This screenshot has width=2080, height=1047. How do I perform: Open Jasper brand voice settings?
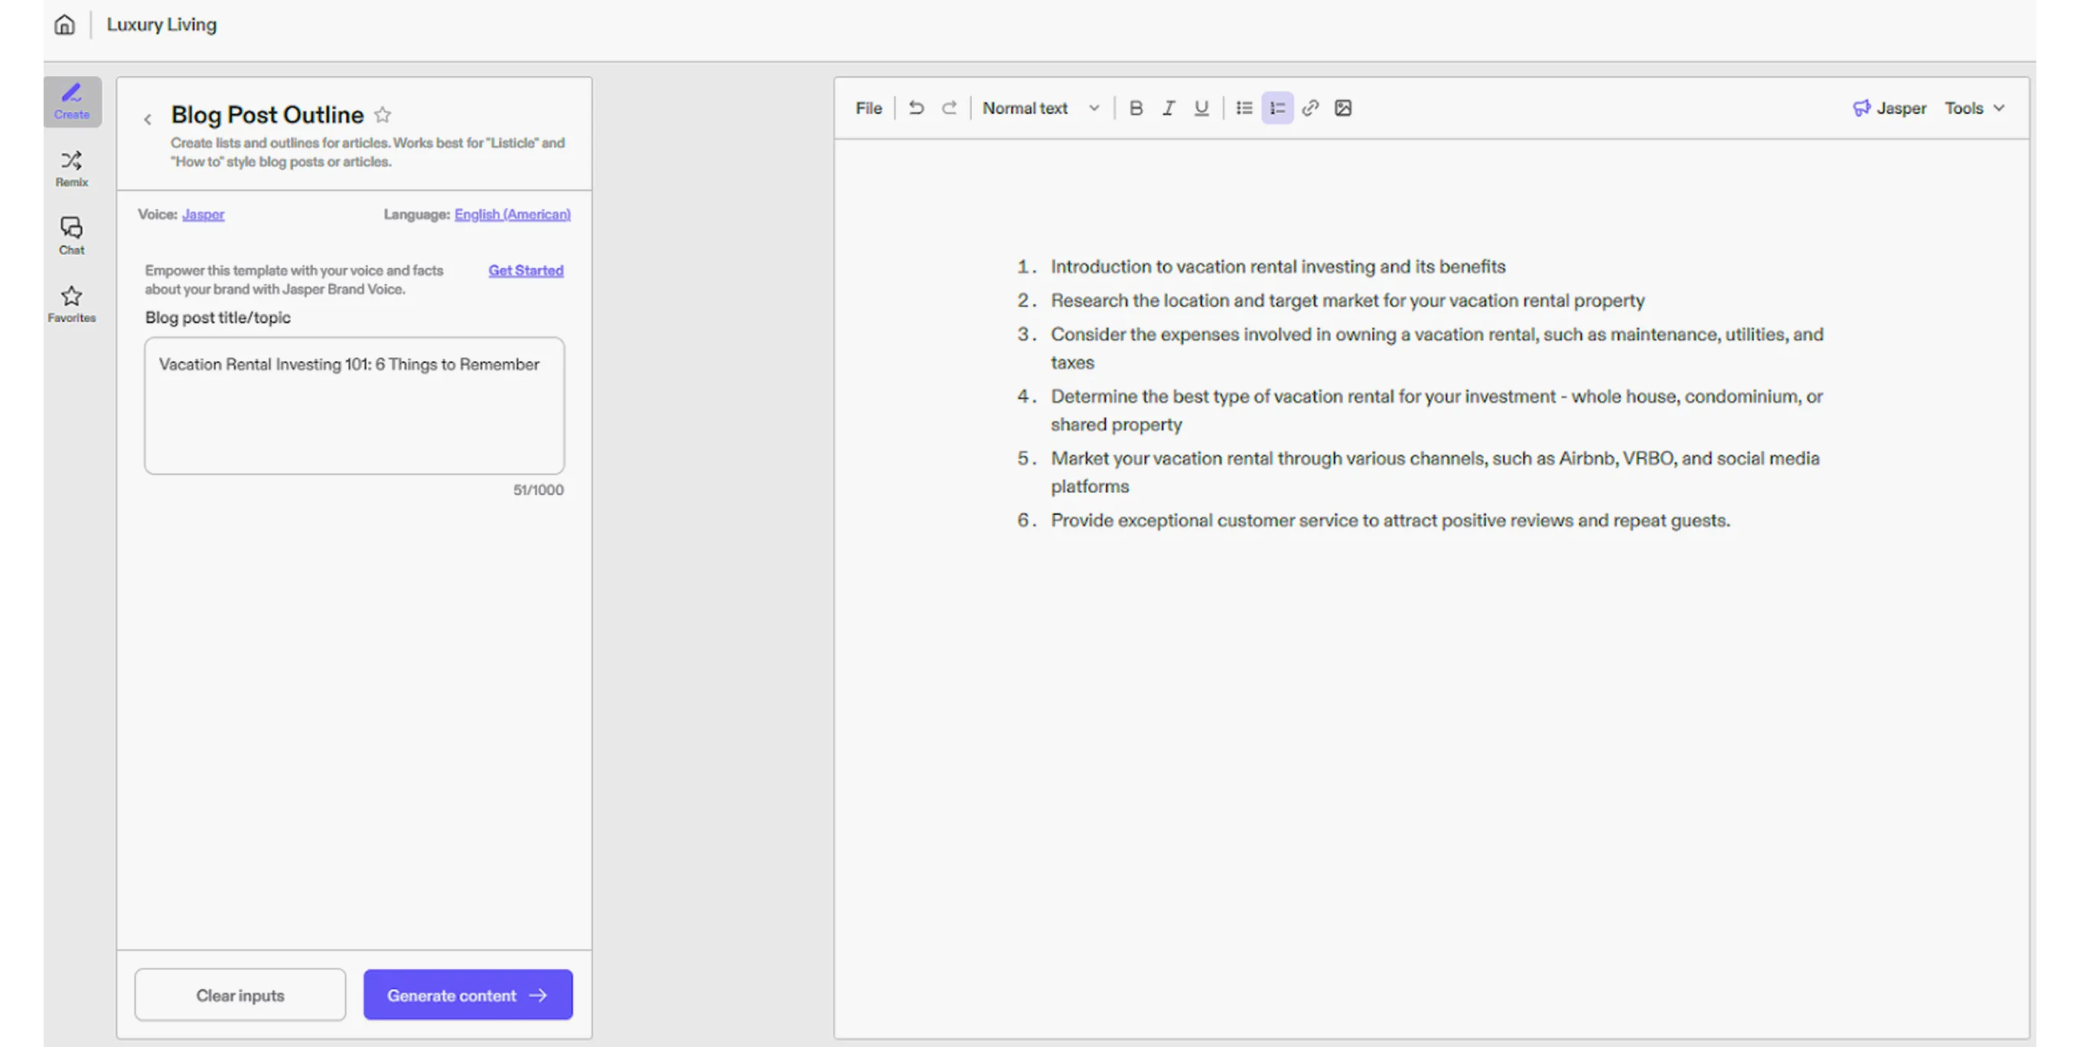pyautogui.click(x=1889, y=107)
